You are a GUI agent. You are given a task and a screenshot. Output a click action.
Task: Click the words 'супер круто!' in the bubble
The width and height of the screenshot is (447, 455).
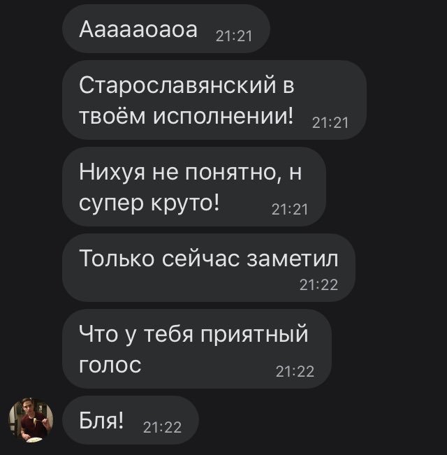tap(149, 203)
